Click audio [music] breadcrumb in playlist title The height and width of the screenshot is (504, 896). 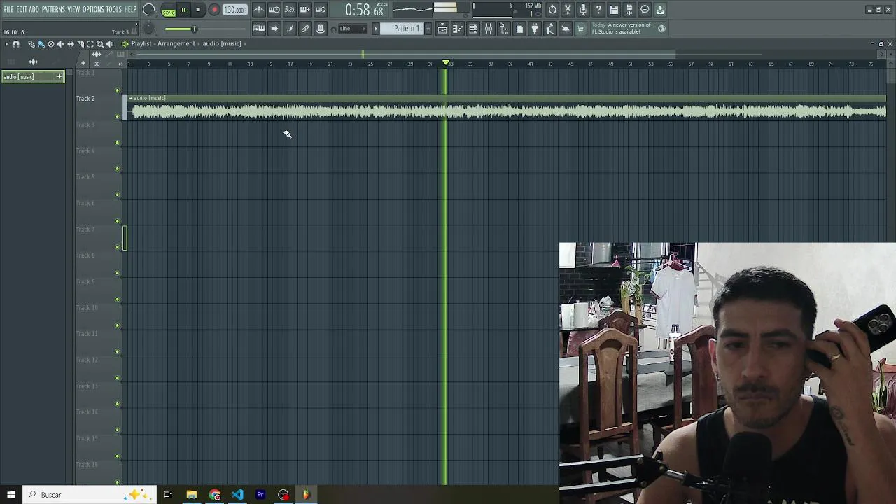pyautogui.click(x=222, y=44)
